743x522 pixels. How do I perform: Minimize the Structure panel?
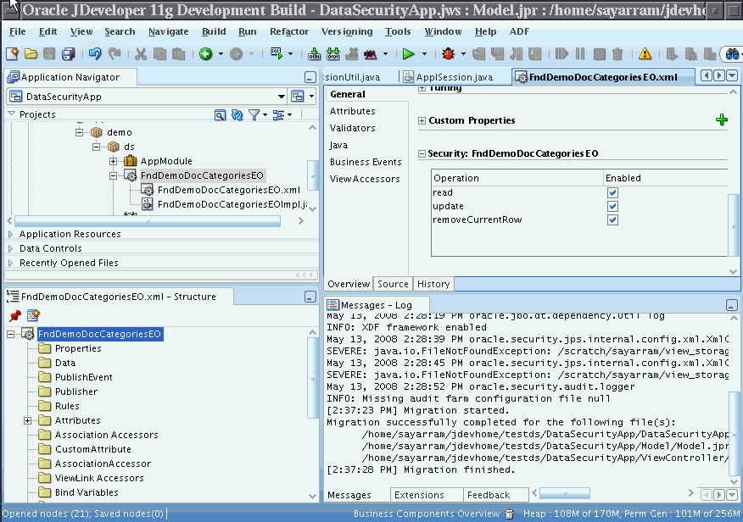tap(310, 297)
